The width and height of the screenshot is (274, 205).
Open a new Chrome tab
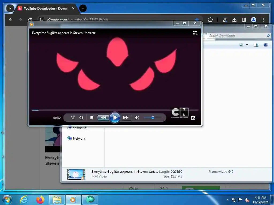[83, 8]
